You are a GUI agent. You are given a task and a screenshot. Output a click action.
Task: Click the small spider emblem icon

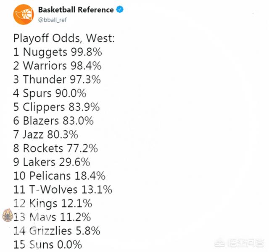click(x=8, y=215)
